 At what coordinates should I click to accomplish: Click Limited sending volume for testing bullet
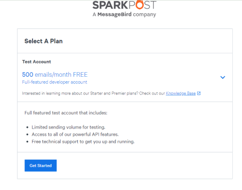68,127
